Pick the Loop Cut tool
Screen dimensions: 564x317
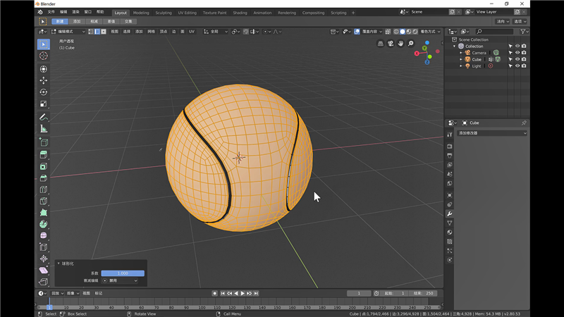44,189
